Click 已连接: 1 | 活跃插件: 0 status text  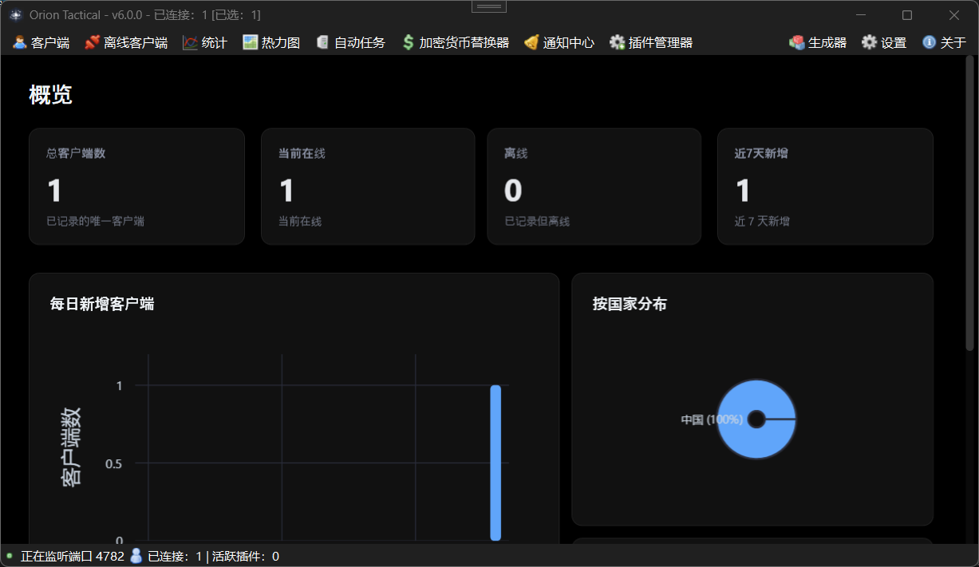(214, 557)
